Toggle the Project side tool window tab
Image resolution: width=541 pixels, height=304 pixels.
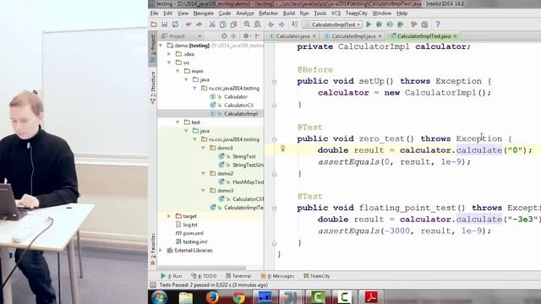point(152,49)
